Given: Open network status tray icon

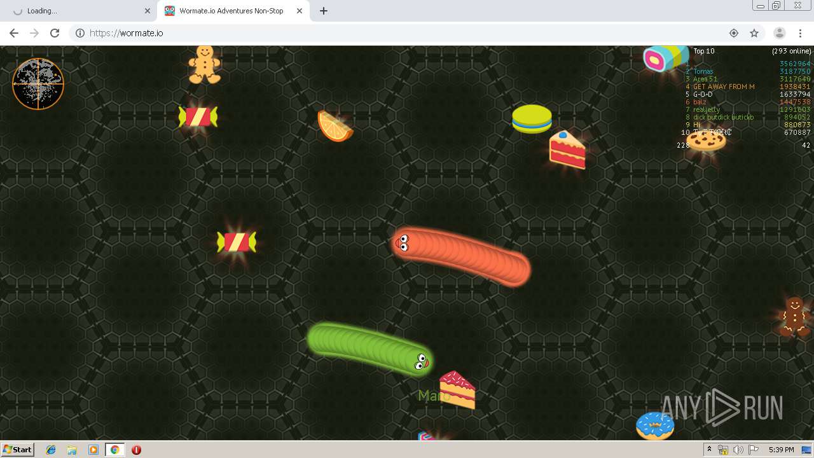Looking at the screenshot, I should click(x=723, y=450).
